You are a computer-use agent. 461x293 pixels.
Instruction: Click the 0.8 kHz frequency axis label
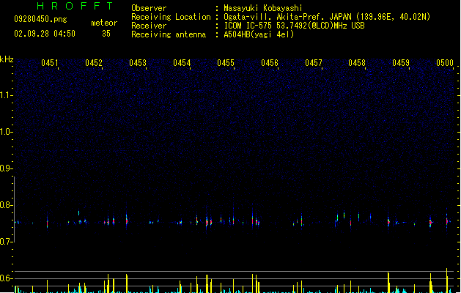[x=6, y=205]
